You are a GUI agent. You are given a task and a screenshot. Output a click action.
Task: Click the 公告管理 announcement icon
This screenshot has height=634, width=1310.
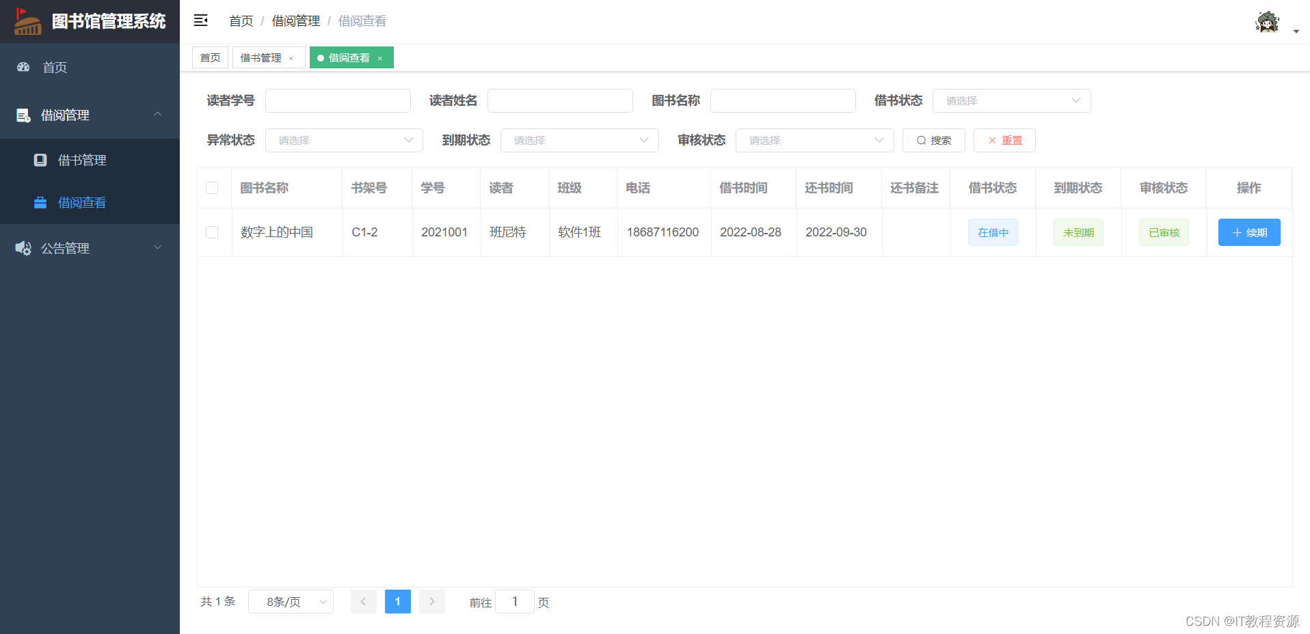23,248
